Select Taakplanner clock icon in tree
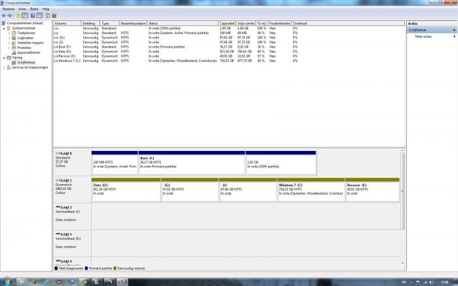The width and height of the screenshot is (458, 286). 14,33
